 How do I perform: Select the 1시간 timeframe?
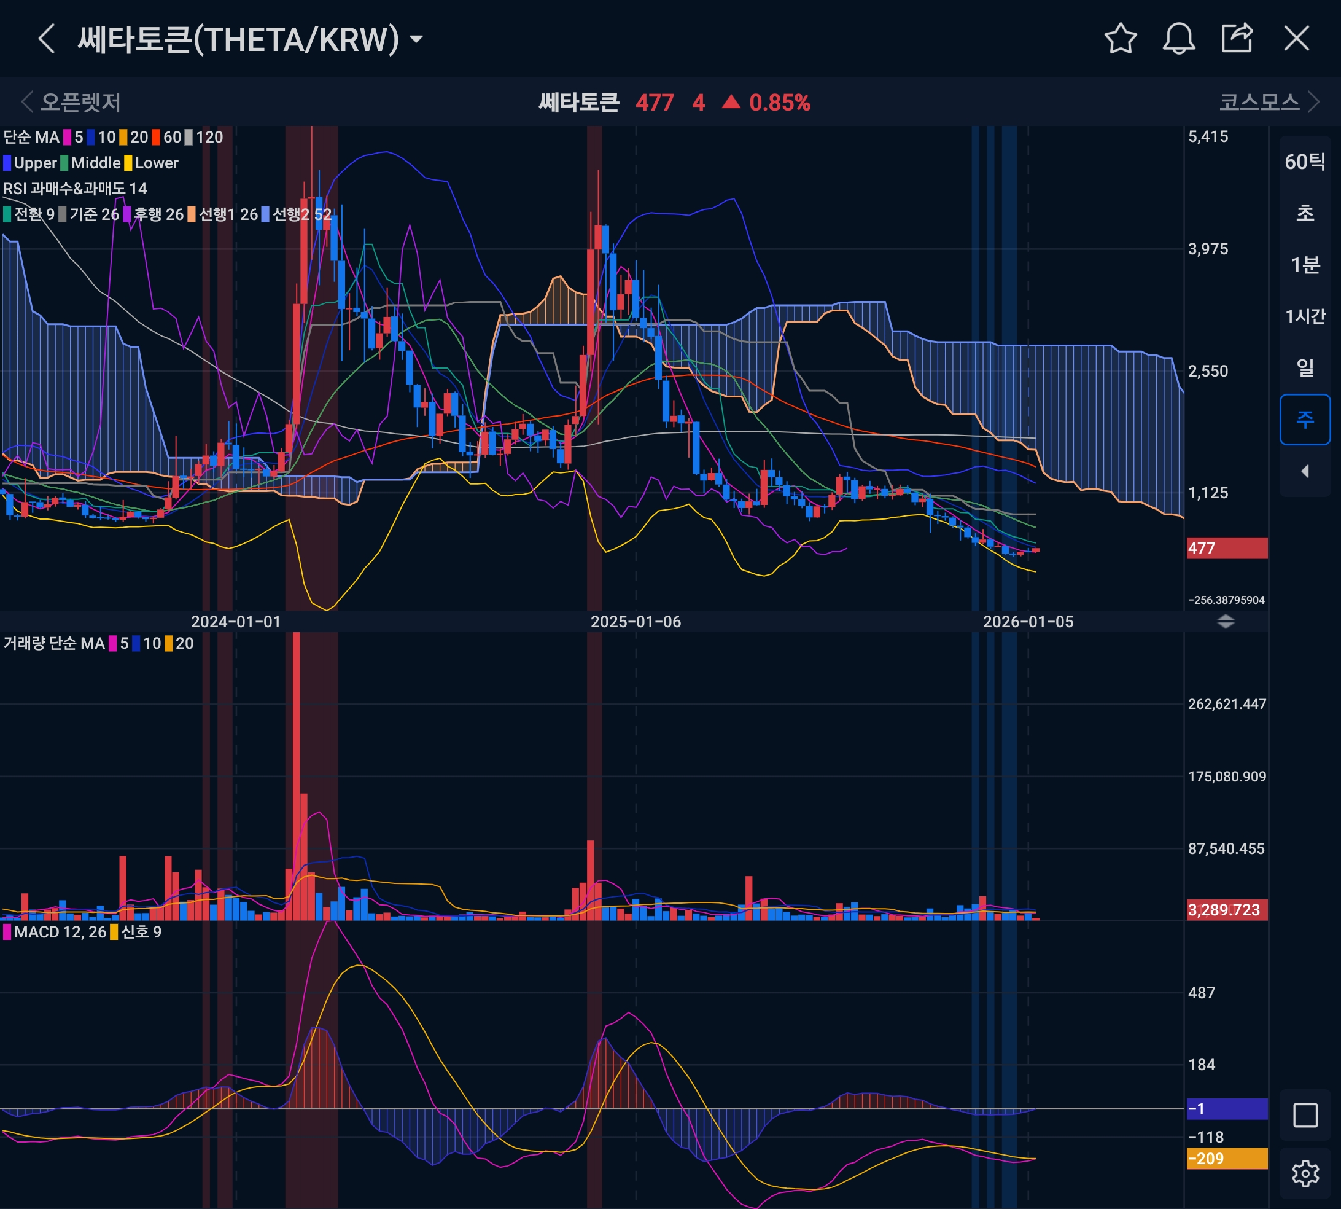coord(1305,316)
